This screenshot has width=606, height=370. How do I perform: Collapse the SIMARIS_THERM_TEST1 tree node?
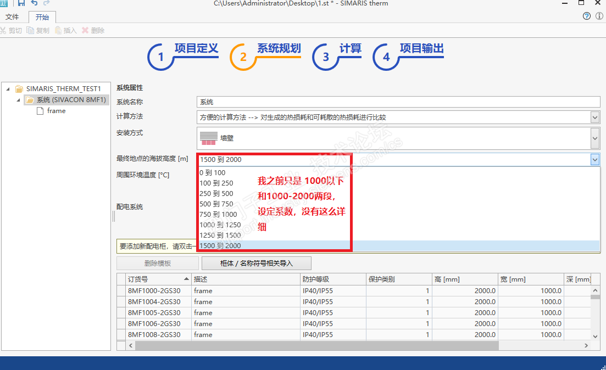coord(8,89)
